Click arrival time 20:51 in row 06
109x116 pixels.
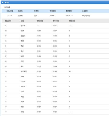[39, 51]
